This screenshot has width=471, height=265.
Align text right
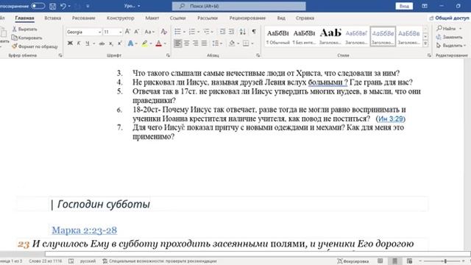coord(196,43)
